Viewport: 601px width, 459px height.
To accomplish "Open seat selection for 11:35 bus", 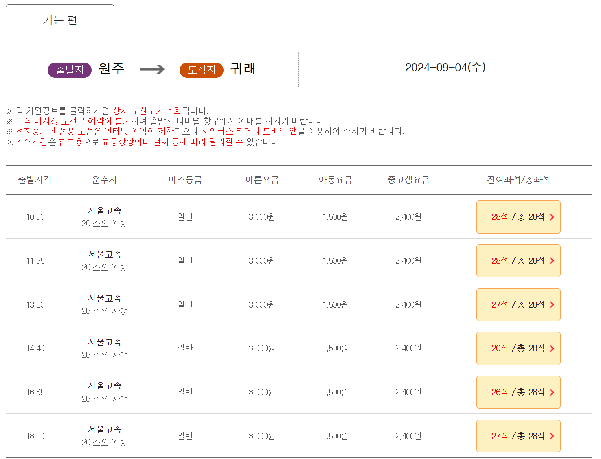I will point(518,261).
